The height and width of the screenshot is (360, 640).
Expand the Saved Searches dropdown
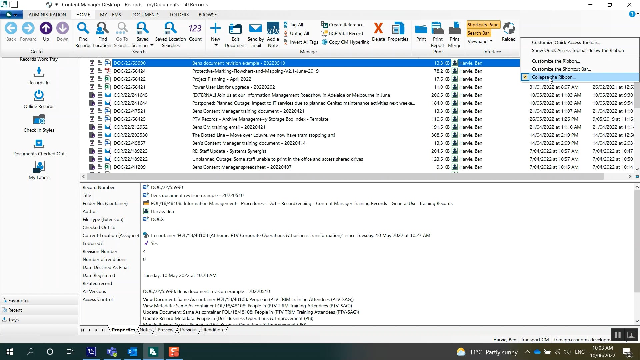coord(152,44)
